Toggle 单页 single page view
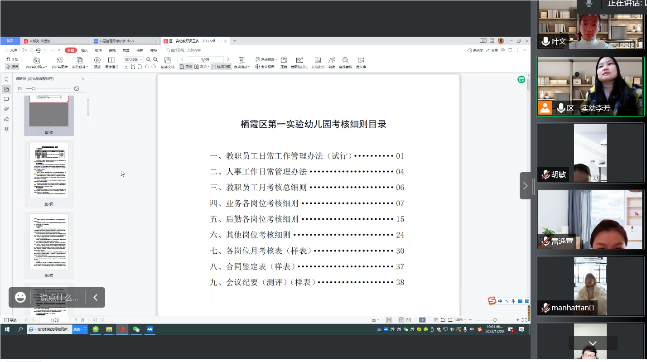The image size is (647, 362). point(186,67)
